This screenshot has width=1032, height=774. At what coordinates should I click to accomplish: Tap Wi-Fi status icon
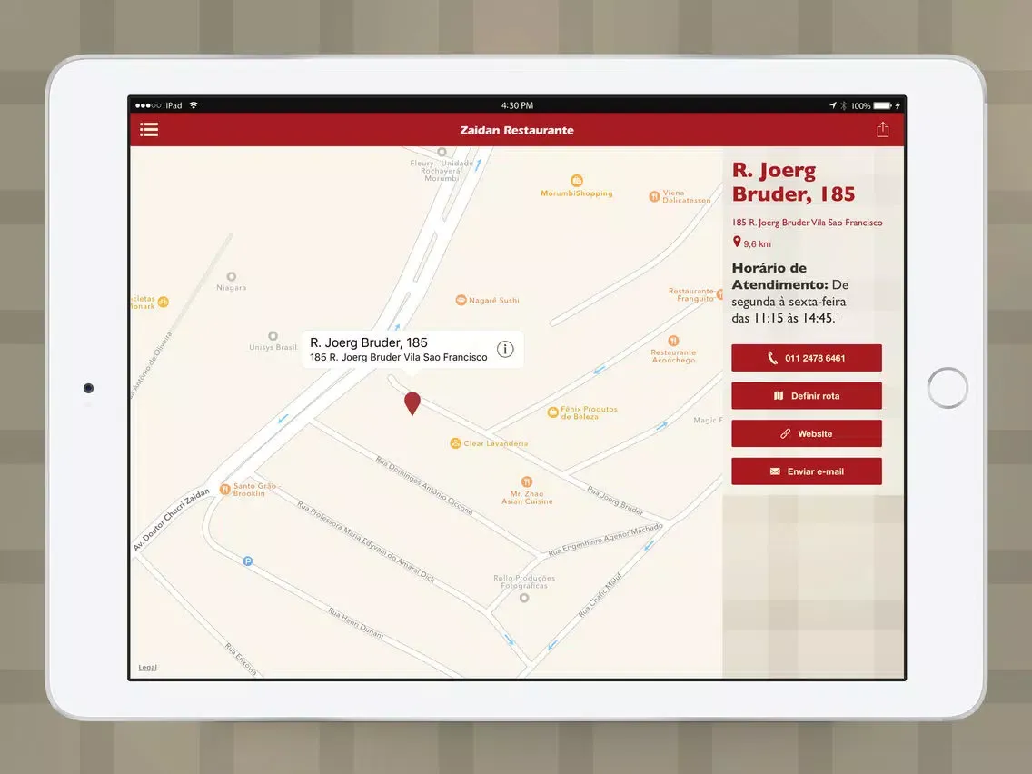coord(193,105)
